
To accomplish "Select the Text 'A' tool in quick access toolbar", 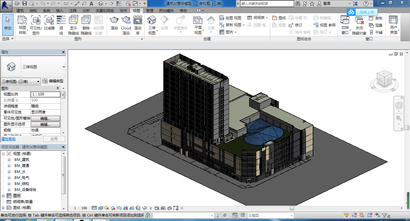I will click(91, 4).
